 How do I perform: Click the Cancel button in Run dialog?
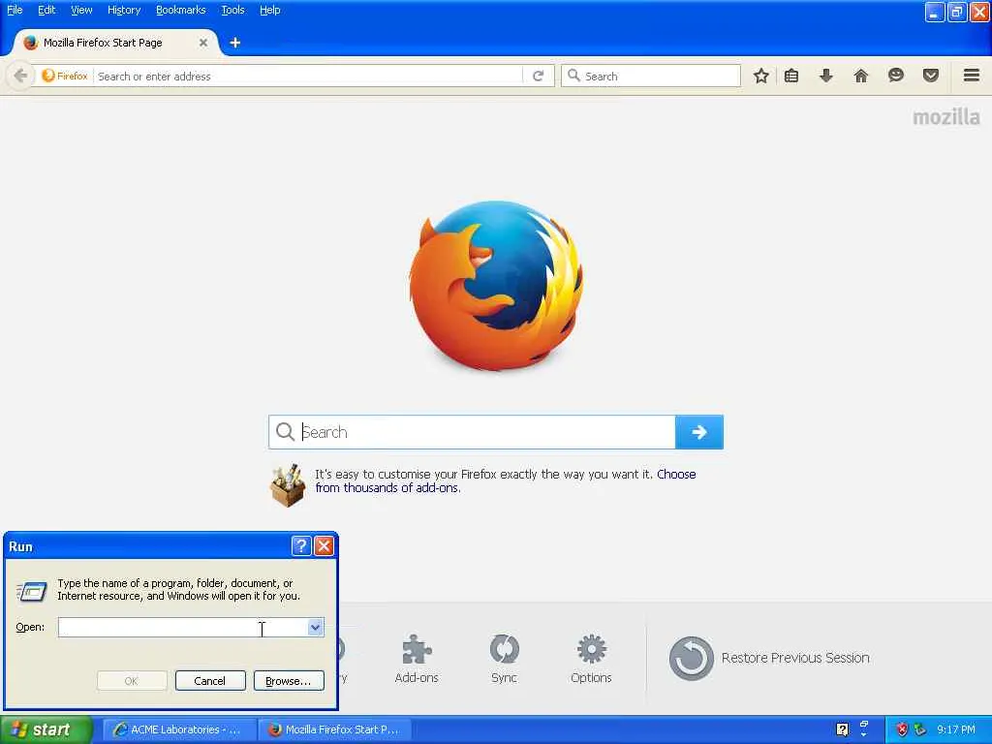[210, 681]
